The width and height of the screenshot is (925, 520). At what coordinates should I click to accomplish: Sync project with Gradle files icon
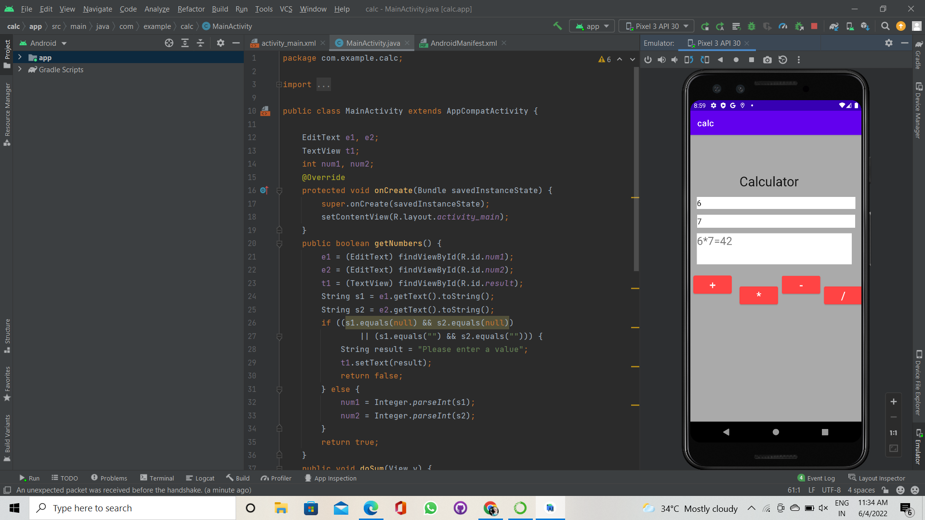coord(834,26)
